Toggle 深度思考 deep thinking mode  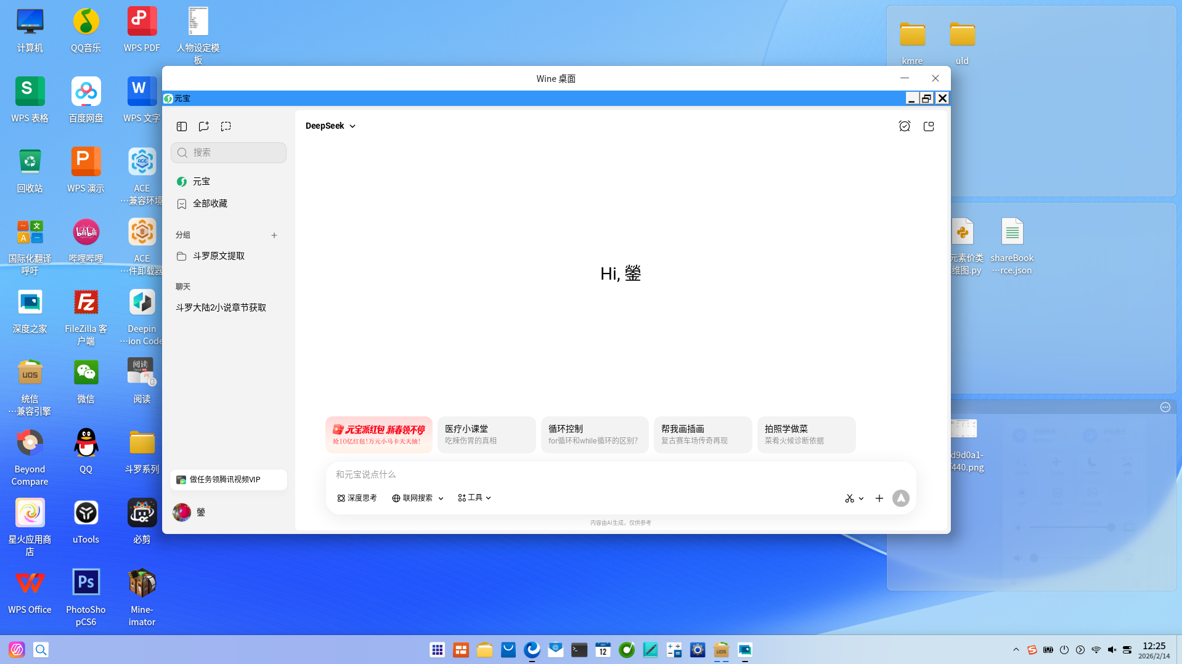357,498
